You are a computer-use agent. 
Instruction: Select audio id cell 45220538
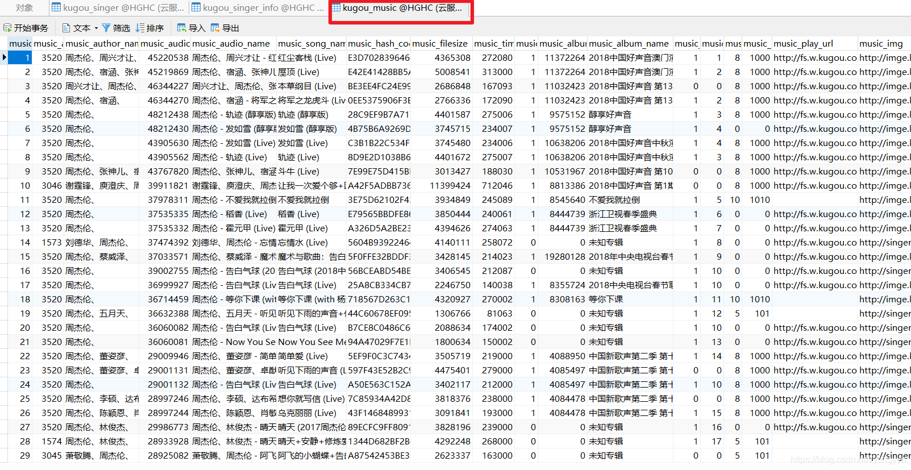point(165,57)
